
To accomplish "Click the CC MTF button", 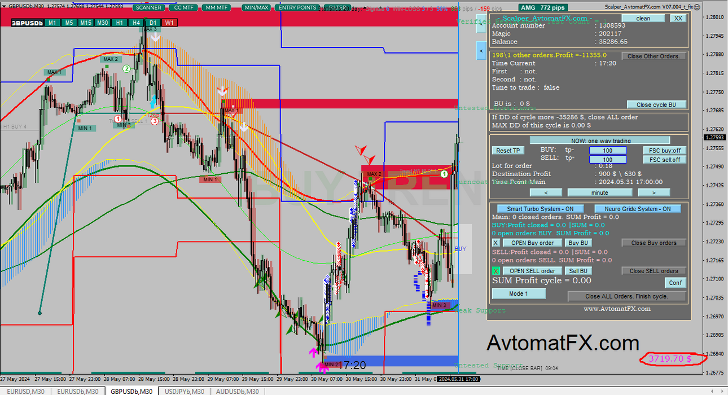I will 183,8.
